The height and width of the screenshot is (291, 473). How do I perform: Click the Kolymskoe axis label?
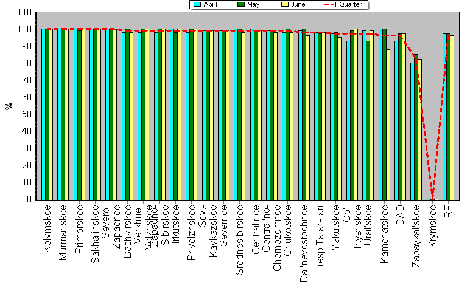(x=47, y=228)
